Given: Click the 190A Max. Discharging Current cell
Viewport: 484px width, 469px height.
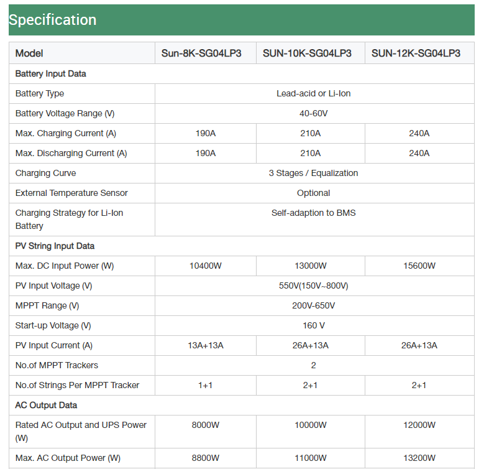Looking at the screenshot, I should (206, 153).
